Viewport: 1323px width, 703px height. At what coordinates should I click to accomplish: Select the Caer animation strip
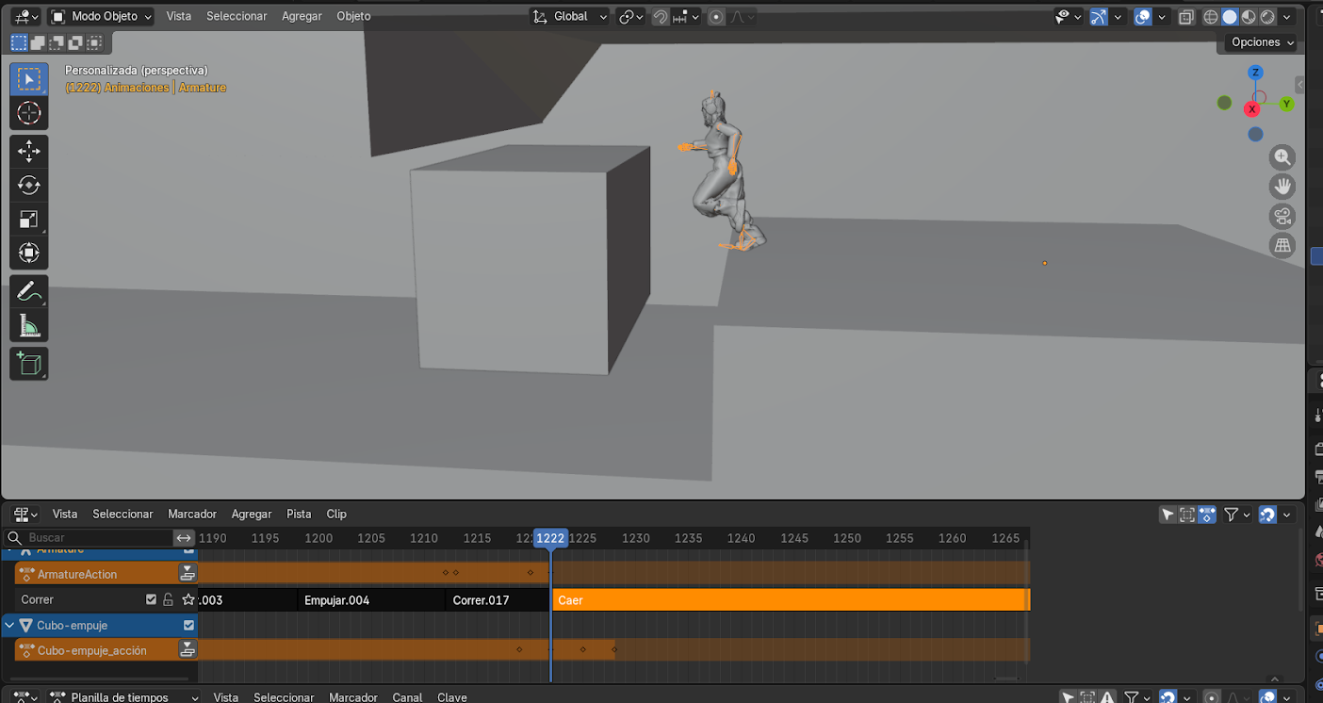tap(790, 599)
